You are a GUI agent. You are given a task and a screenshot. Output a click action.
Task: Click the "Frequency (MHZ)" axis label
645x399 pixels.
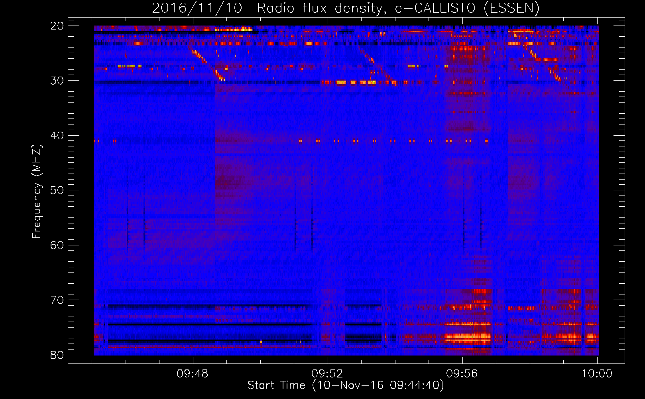coord(37,192)
